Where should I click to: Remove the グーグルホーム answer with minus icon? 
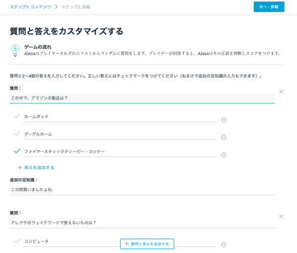224,137
